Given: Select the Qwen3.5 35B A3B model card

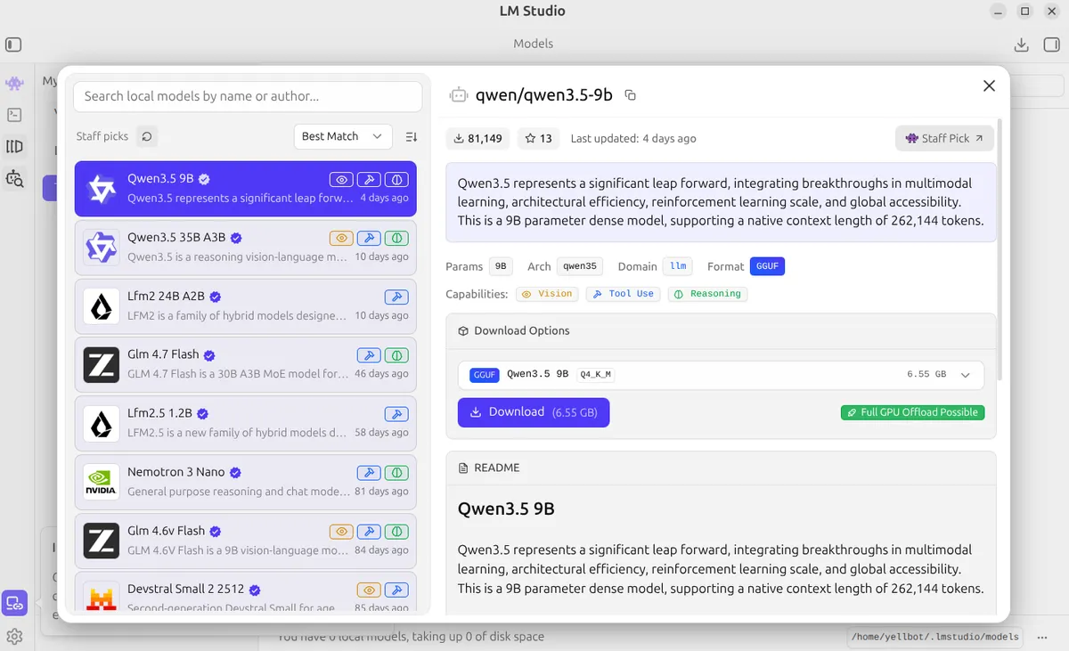Looking at the screenshot, I should [x=246, y=248].
